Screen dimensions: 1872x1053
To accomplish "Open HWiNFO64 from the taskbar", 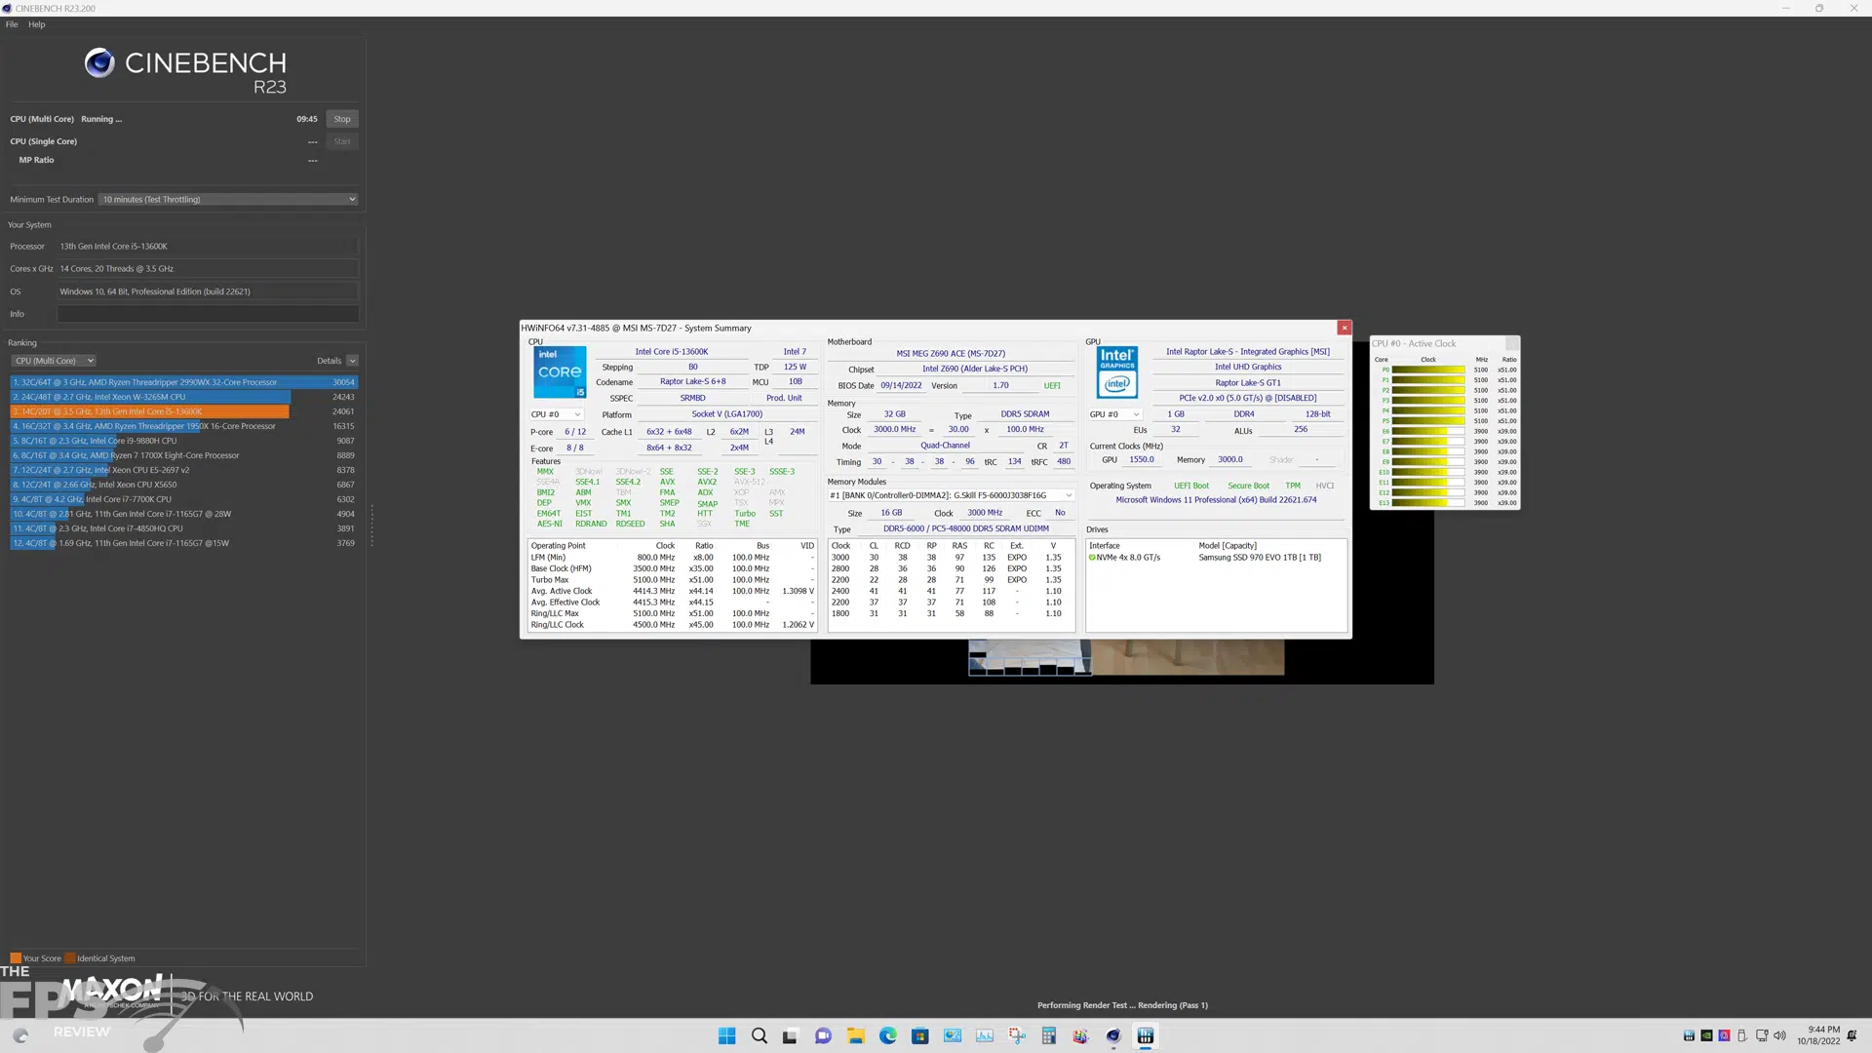I will [x=1146, y=1036].
